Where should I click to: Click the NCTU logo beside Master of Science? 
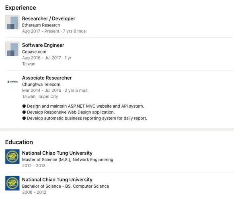(12, 156)
